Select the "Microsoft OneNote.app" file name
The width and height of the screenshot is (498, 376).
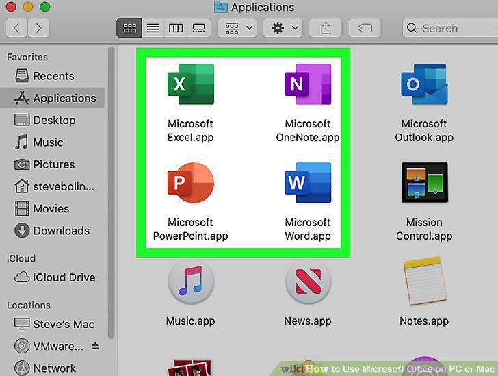pyautogui.click(x=308, y=130)
